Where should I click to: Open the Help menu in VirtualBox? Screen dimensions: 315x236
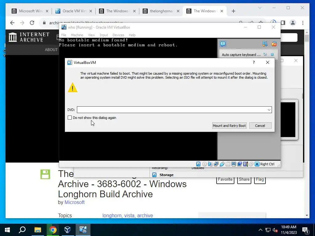[132, 35]
